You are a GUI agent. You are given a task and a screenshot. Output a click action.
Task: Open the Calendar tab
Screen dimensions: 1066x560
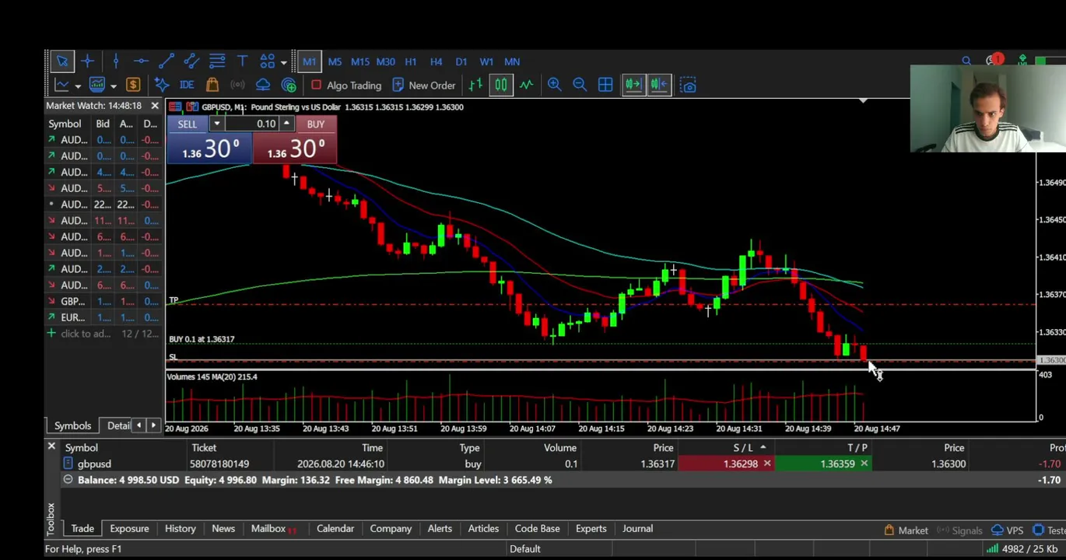click(x=335, y=528)
